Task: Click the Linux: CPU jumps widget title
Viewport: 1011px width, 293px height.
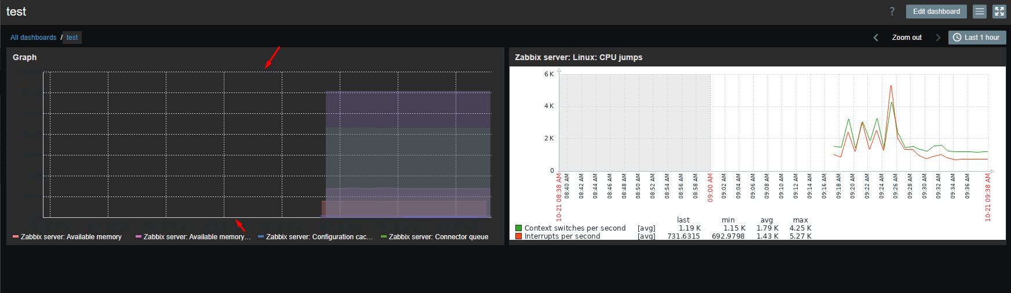Action: pos(579,57)
